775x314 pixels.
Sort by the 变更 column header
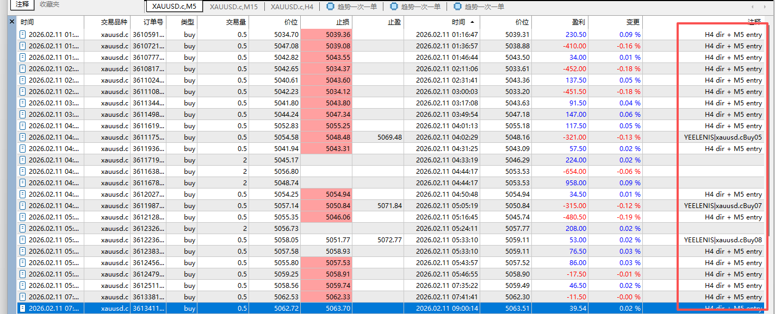coord(615,22)
